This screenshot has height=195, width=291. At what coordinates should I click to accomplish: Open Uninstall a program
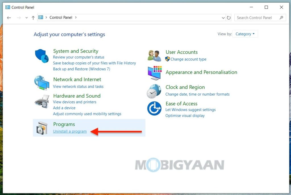70,131
